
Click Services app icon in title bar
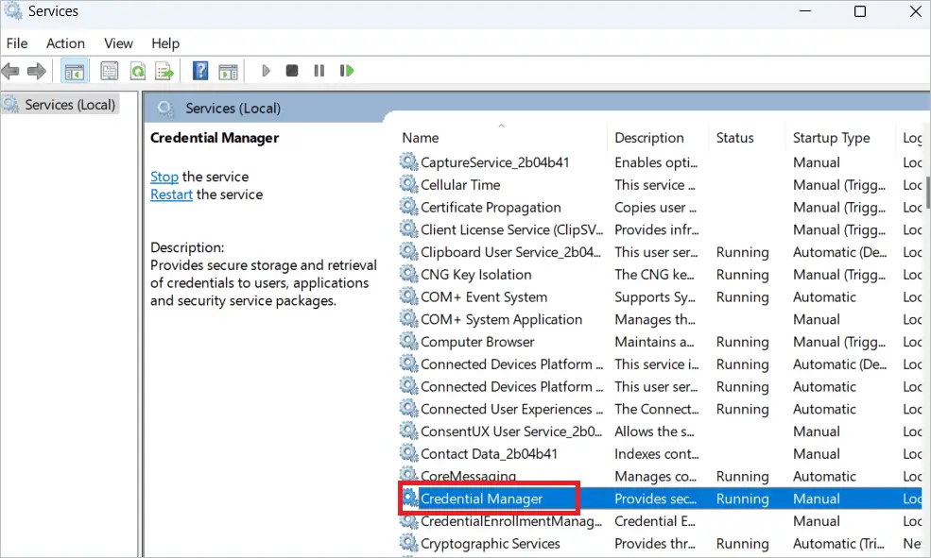(13, 11)
